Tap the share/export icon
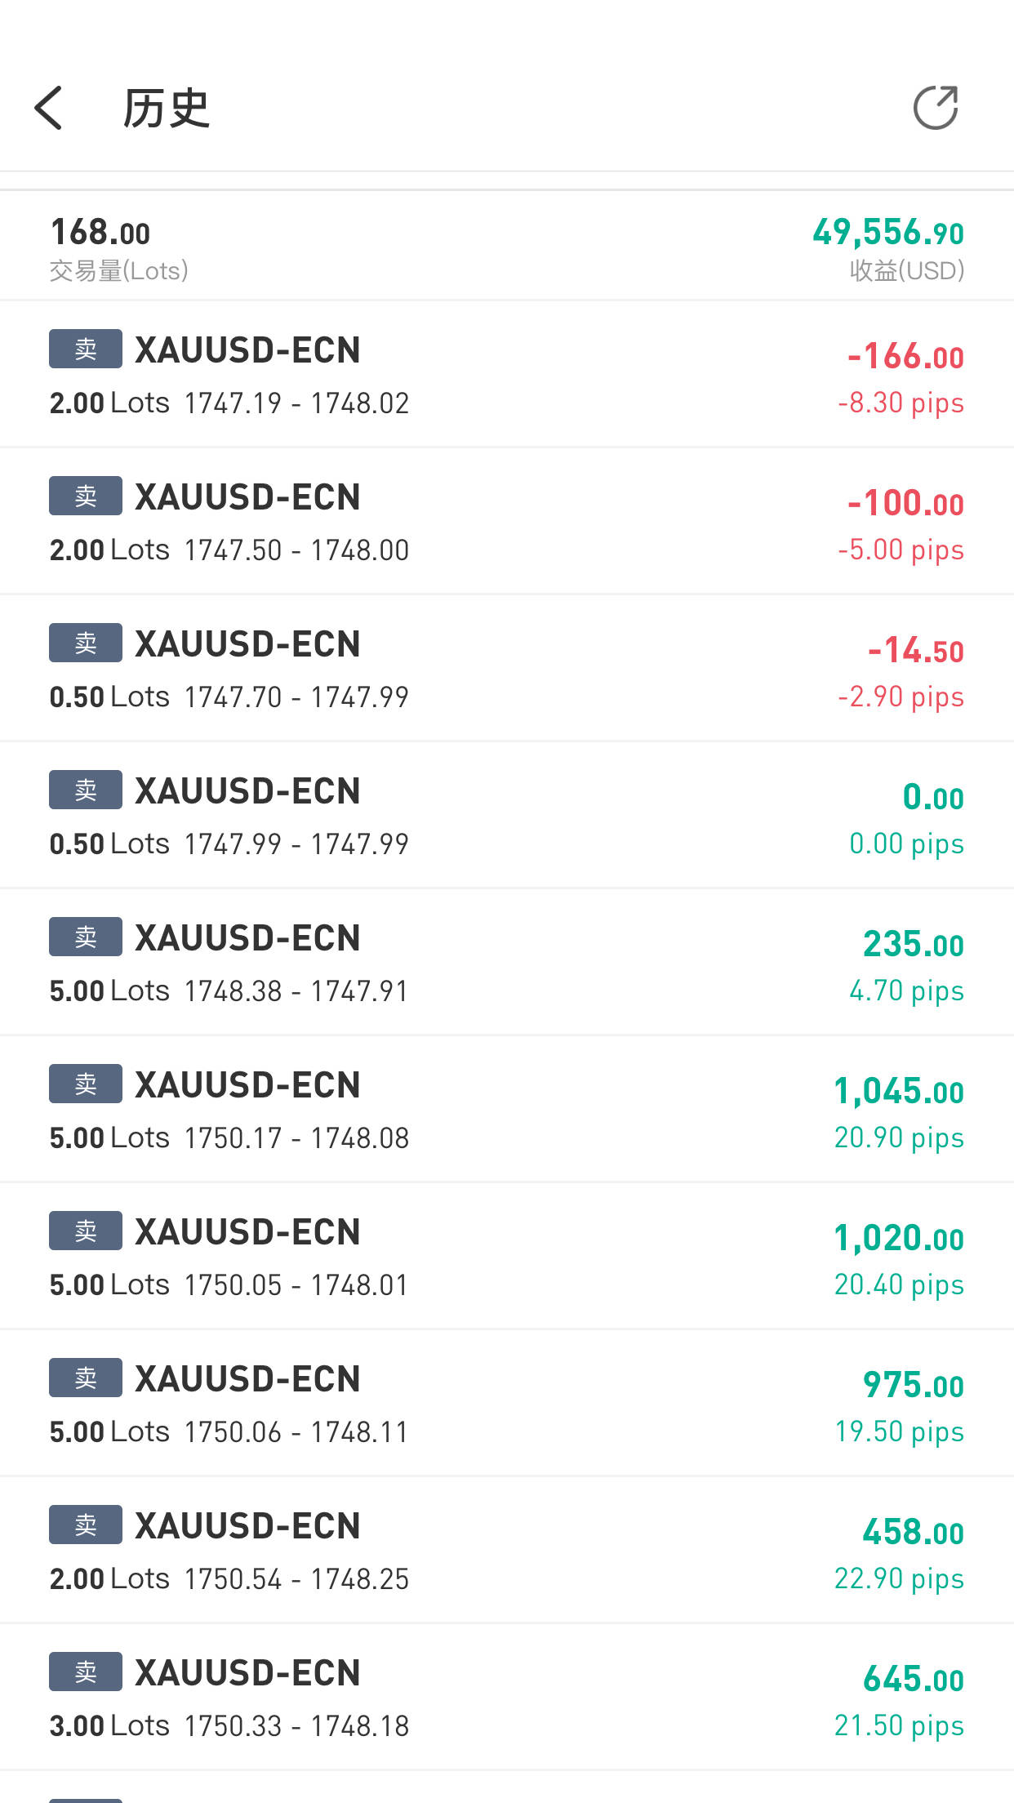This screenshot has width=1014, height=1803. [x=935, y=108]
